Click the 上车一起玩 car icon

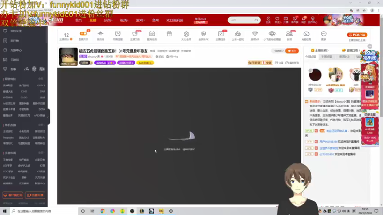[237, 33]
